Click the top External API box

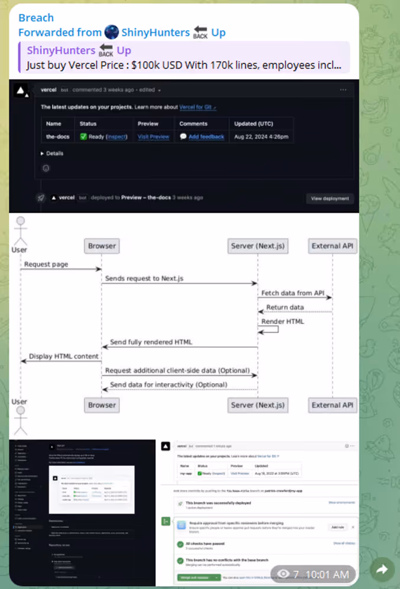coord(332,246)
